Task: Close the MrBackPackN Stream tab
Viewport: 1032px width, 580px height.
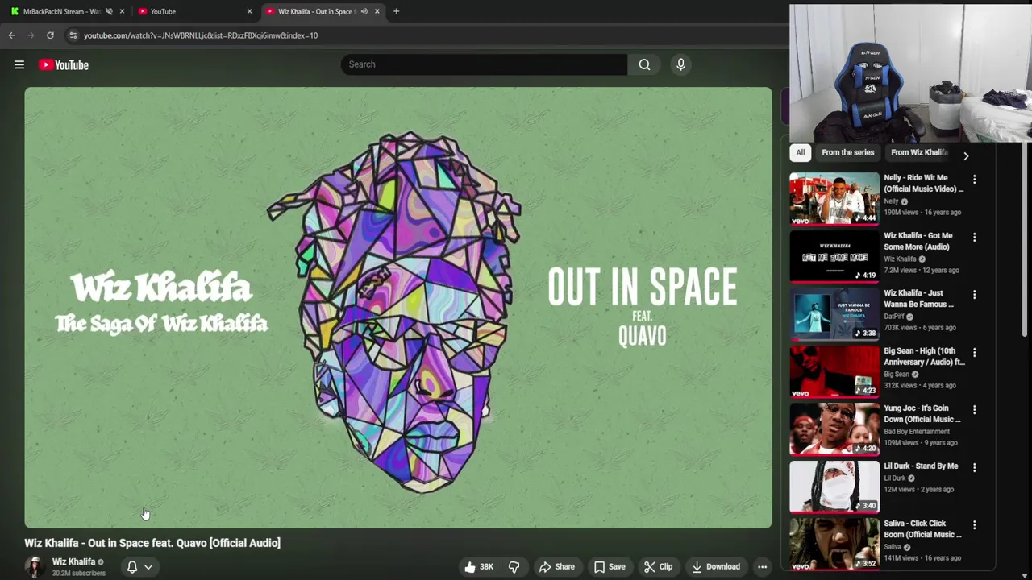Action: [122, 11]
